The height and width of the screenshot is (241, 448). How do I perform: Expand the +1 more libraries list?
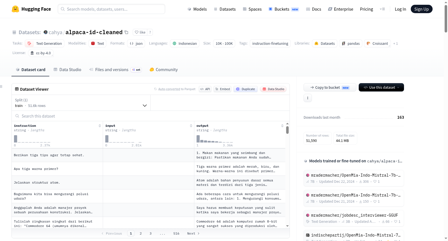395,43
